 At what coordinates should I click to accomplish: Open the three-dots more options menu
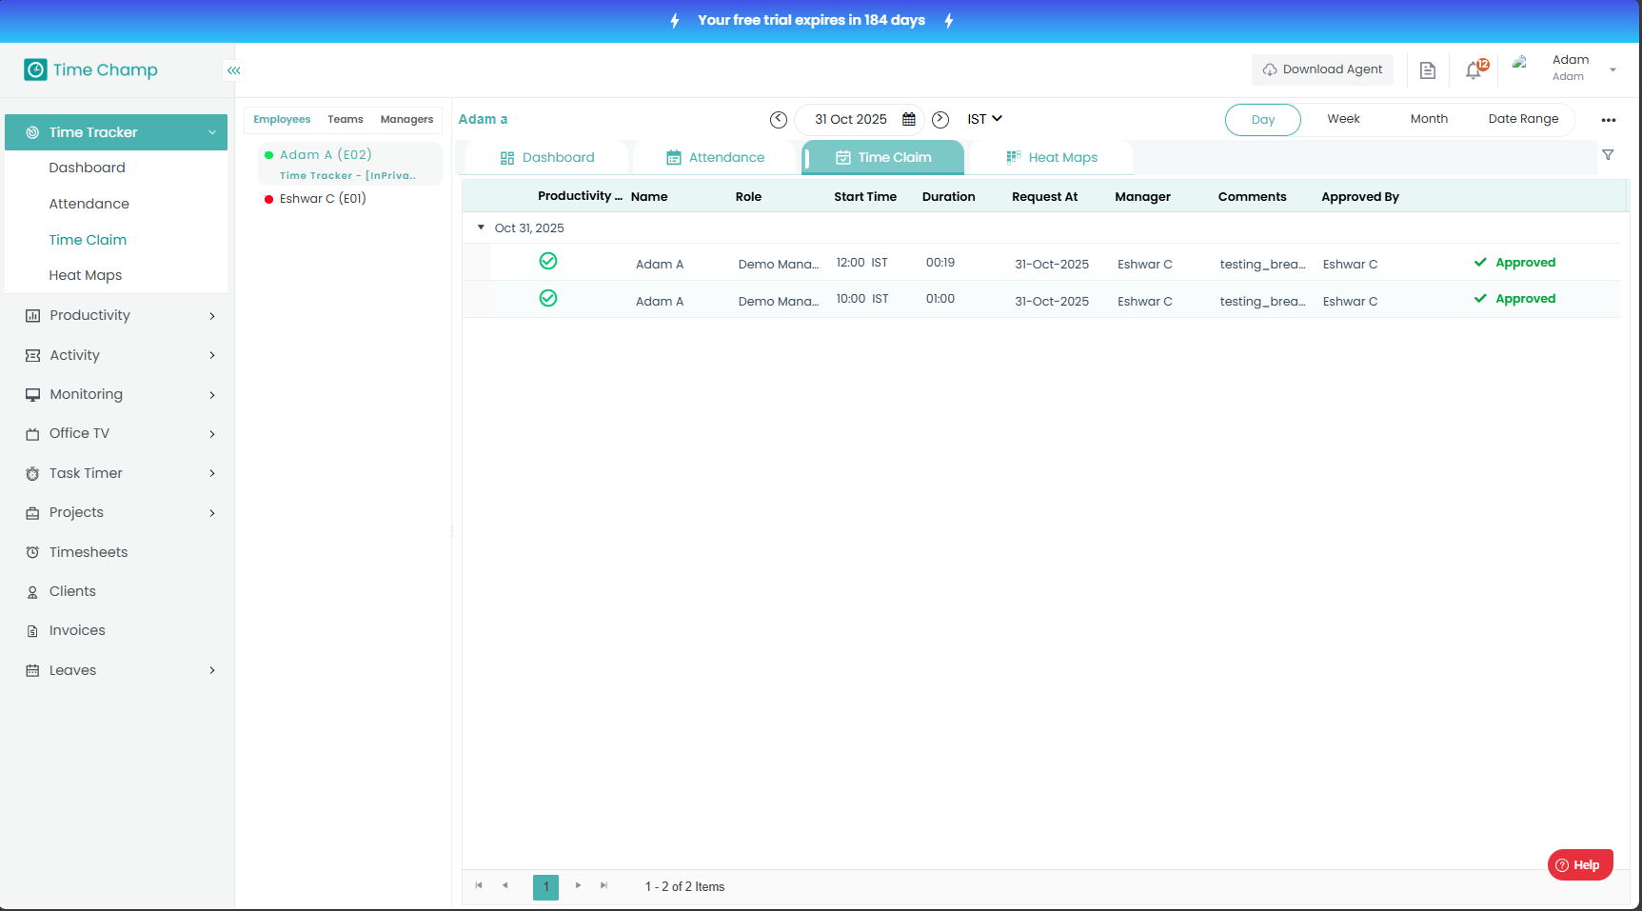tap(1609, 120)
